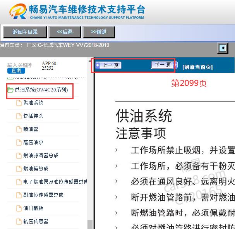Click the 输入关键字 search field
The image size is (235, 229).
click(20, 65)
